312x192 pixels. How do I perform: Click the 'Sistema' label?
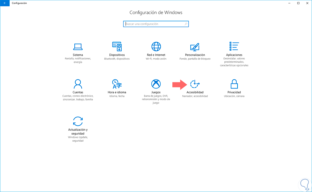pos(78,55)
